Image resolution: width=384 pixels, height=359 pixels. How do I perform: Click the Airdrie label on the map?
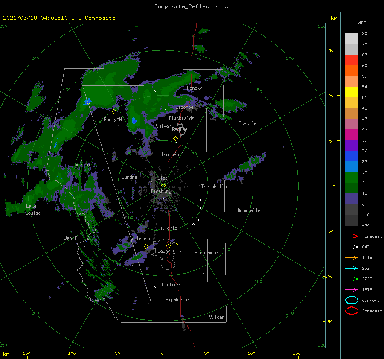pyautogui.click(x=168, y=228)
